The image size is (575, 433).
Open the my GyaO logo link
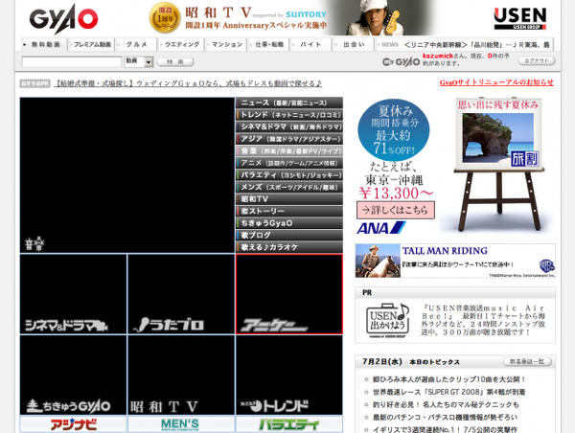tap(401, 61)
